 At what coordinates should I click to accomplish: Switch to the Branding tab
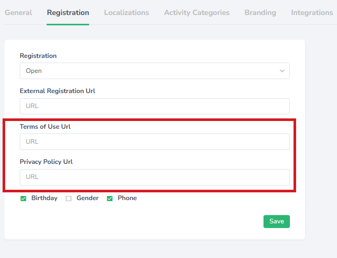coord(260,12)
